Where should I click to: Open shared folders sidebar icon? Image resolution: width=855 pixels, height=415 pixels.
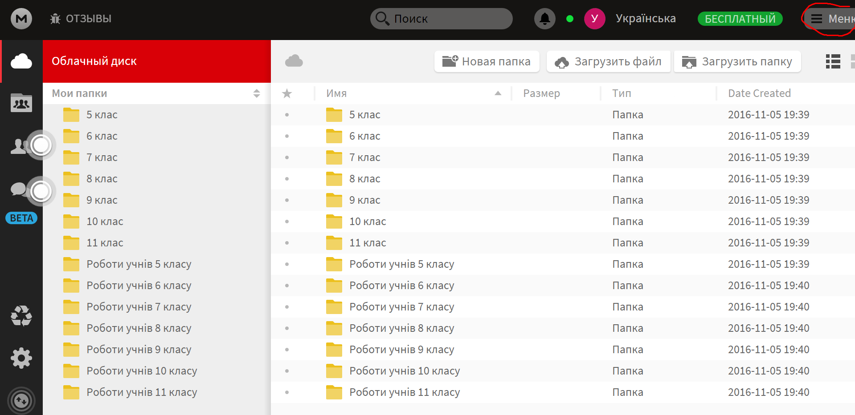click(21, 103)
